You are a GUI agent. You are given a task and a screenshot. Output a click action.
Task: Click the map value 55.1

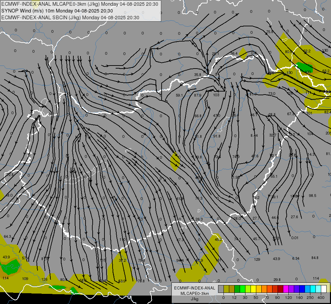tap(274, 176)
